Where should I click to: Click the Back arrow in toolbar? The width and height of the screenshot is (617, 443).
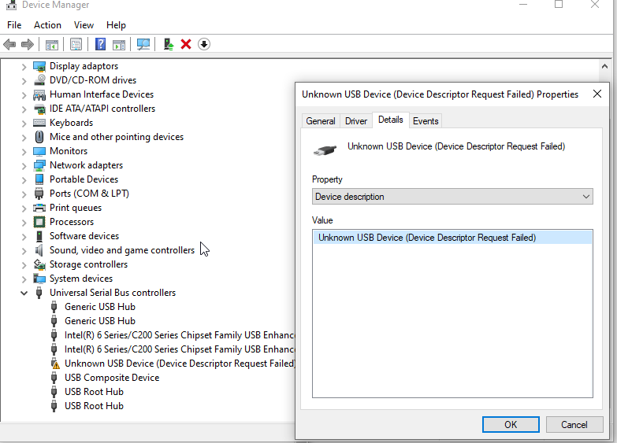(9, 44)
